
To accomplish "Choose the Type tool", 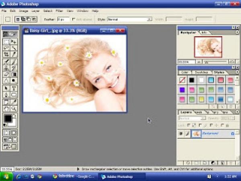I will click(14, 88).
